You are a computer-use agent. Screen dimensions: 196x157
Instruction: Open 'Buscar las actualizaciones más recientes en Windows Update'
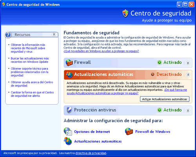tap(30, 60)
